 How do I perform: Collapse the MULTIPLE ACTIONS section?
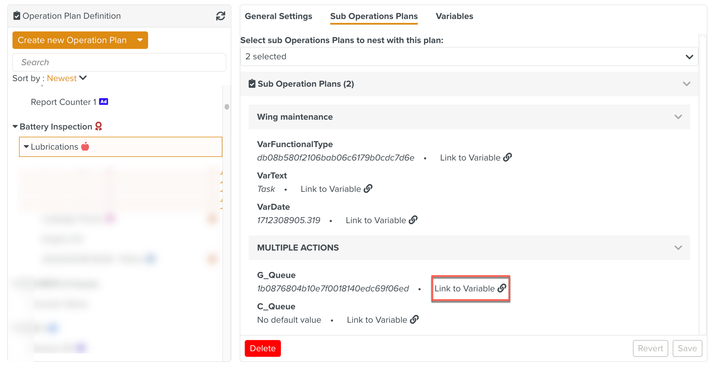[x=678, y=248]
